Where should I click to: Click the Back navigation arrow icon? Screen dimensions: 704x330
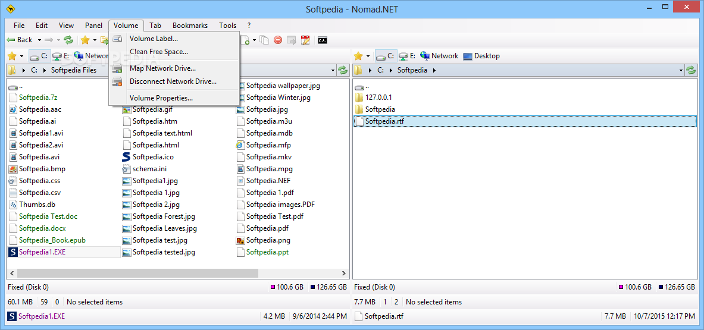point(11,40)
